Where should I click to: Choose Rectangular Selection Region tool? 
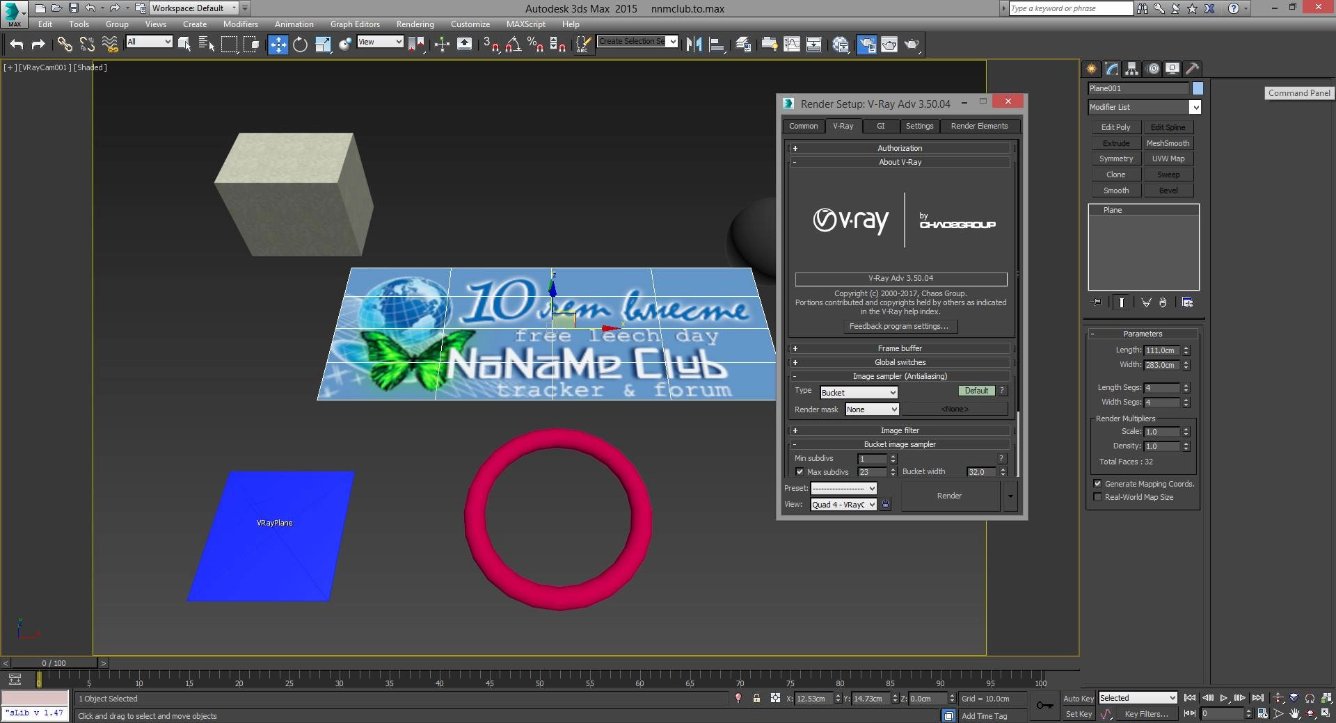(x=229, y=44)
